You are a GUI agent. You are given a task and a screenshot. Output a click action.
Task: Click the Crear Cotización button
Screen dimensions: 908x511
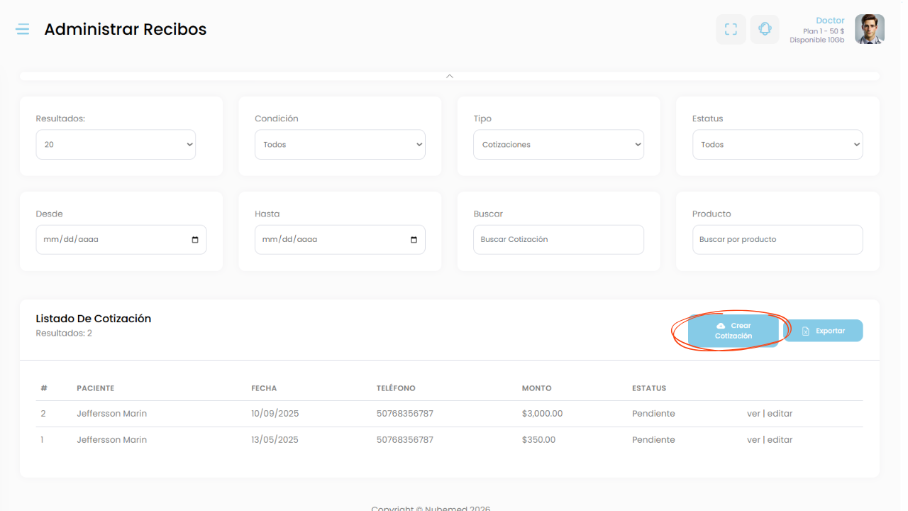click(733, 331)
